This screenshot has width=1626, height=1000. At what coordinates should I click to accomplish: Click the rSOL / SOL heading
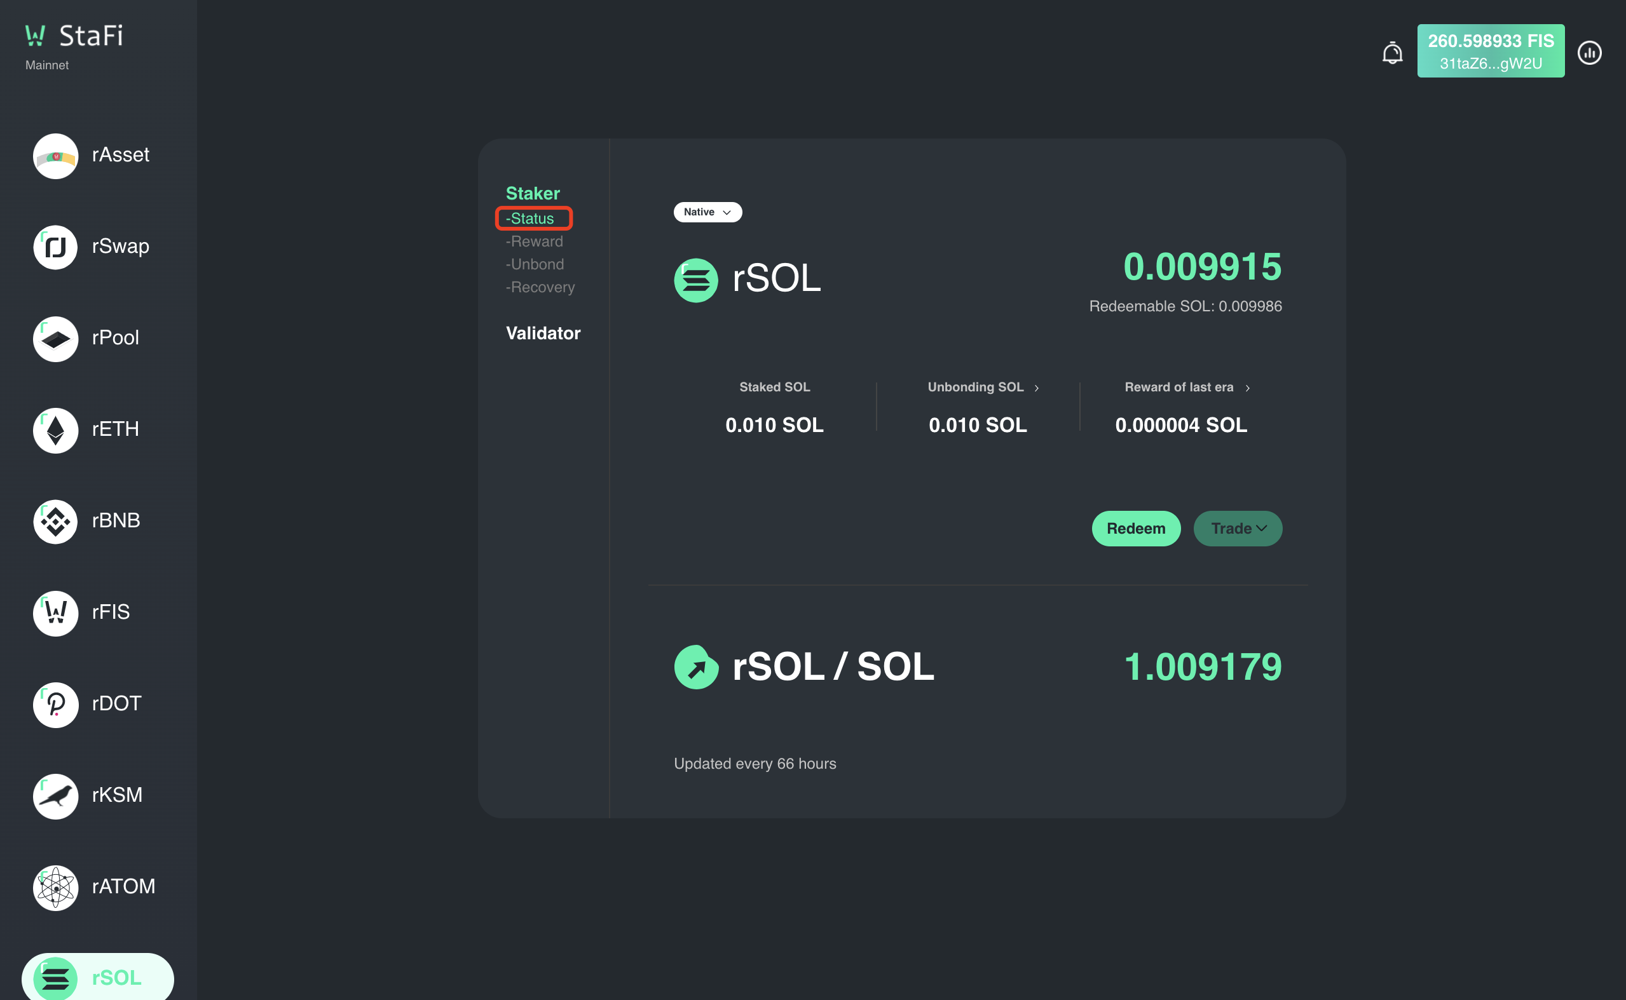833,666
